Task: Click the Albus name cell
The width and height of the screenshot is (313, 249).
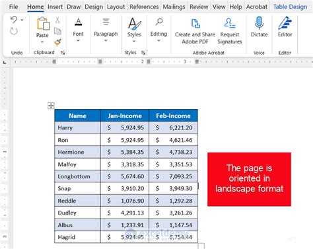Action: coord(77,225)
